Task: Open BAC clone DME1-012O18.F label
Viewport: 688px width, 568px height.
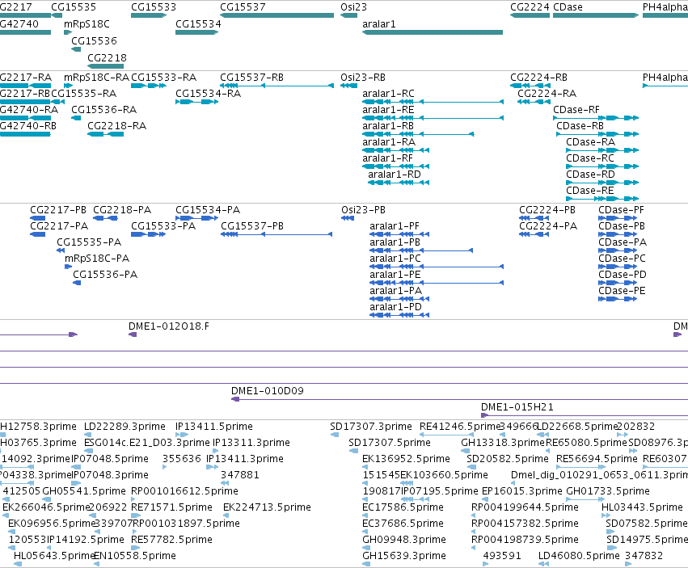Action: tap(169, 326)
